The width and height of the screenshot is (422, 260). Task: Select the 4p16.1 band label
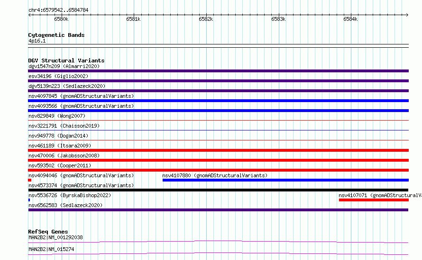pyautogui.click(x=37, y=41)
